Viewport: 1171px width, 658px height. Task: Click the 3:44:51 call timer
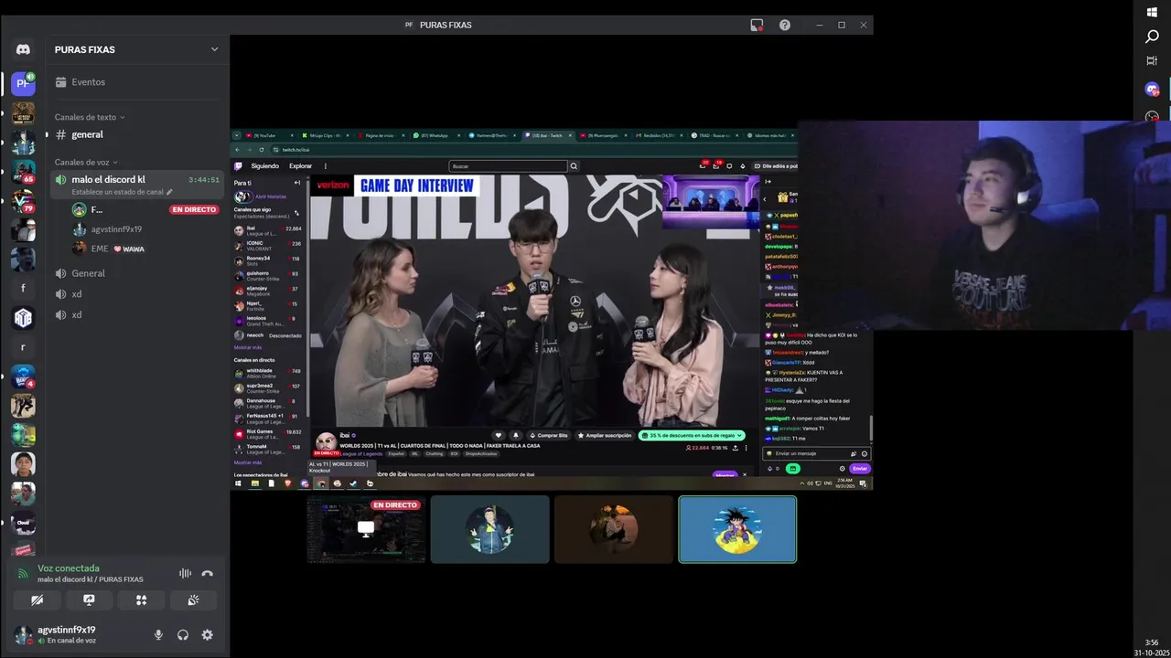pos(203,180)
